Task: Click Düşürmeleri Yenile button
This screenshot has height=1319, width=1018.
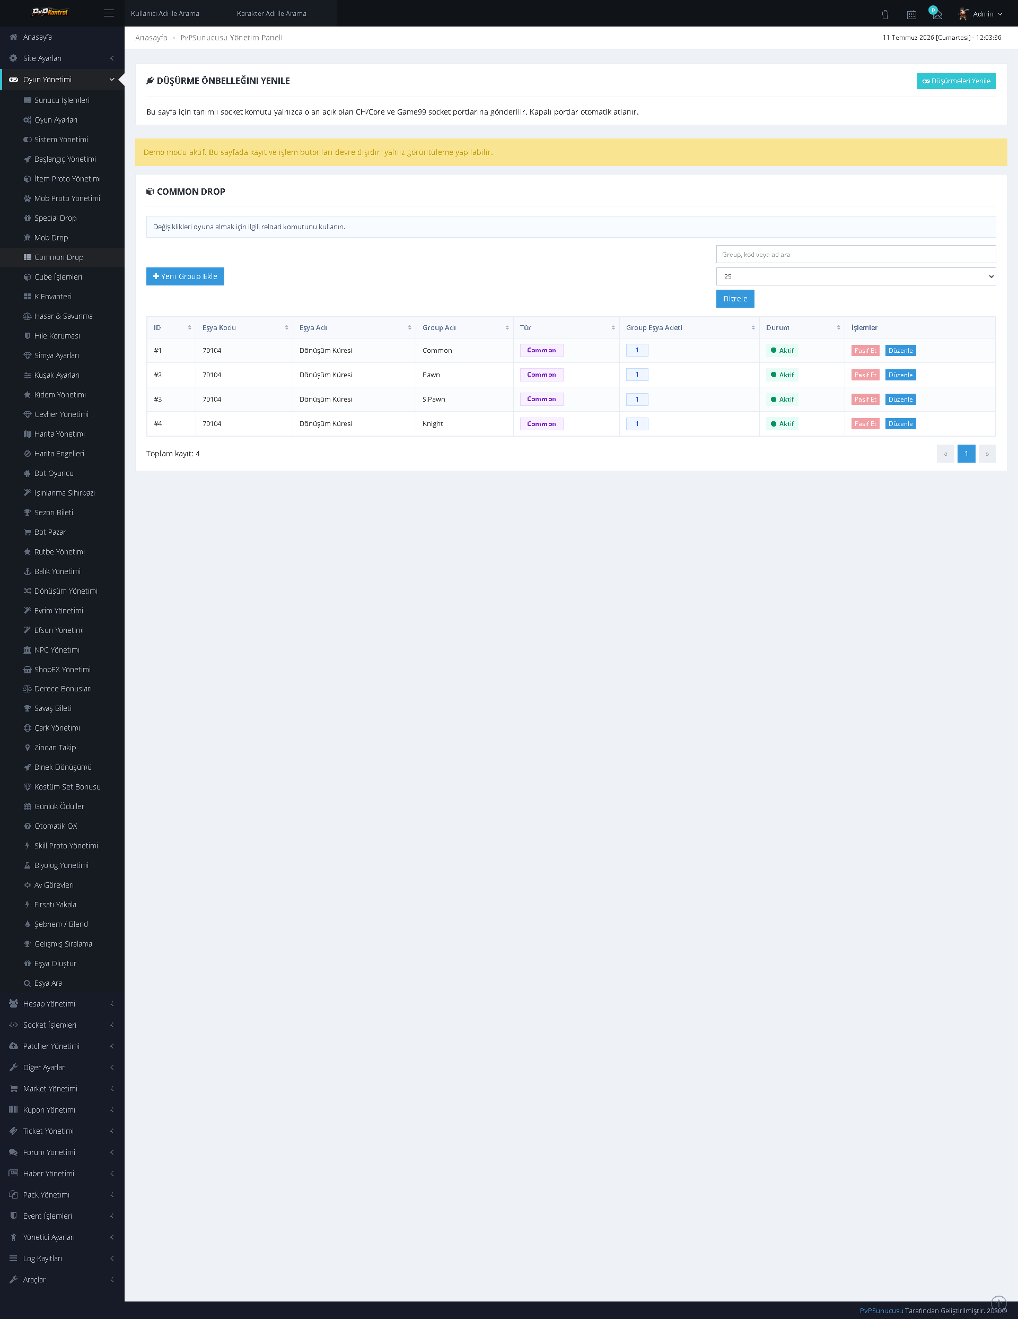Action: click(x=956, y=81)
